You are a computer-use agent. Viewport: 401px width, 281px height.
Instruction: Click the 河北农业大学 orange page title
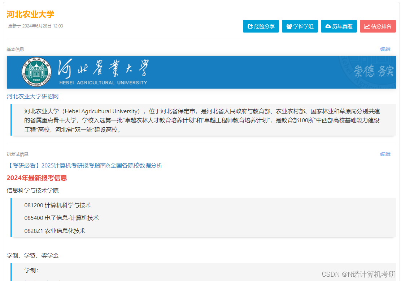pos(30,14)
